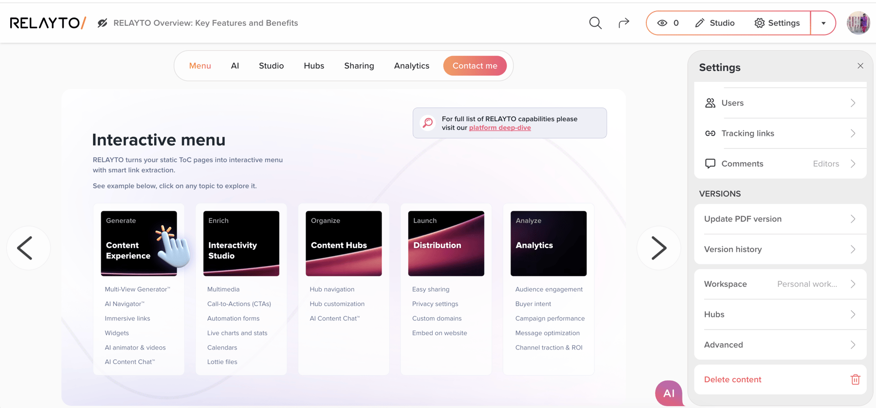Open the Distribution card
This screenshot has width=876, height=408.
coord(446,243)
